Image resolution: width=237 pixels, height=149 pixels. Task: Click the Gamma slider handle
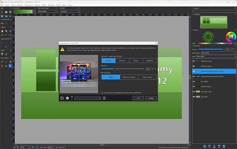114,68
